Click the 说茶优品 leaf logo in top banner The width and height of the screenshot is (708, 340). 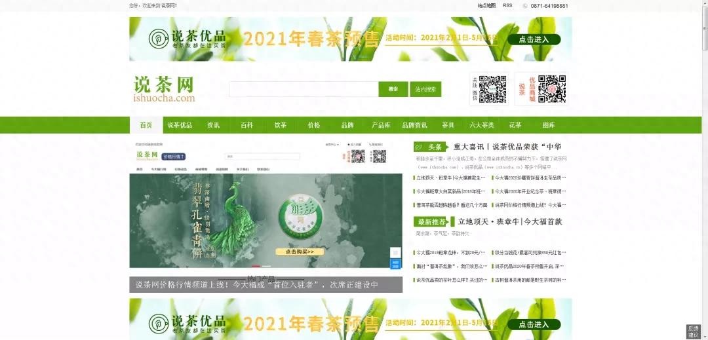tap(158, 39)
